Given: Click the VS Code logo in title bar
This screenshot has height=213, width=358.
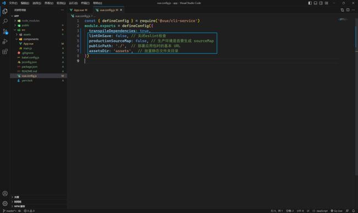Looking at the screenshot, I should [x=4, y=3].
